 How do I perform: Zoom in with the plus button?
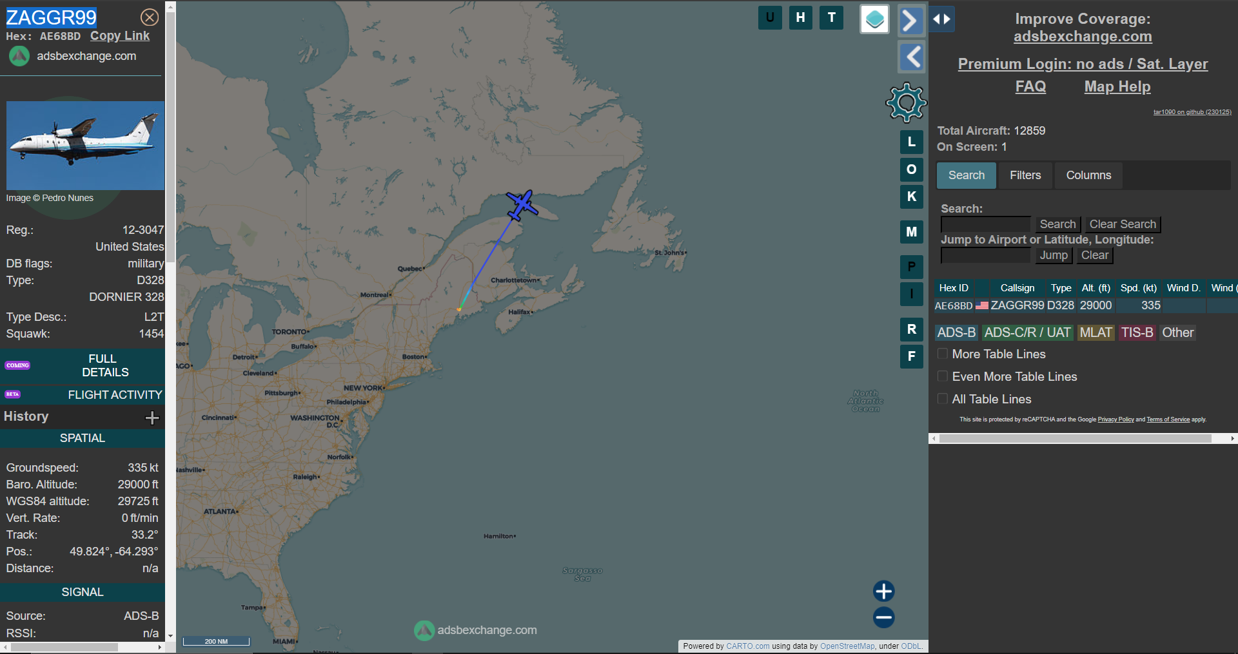[x=884, y=591]
